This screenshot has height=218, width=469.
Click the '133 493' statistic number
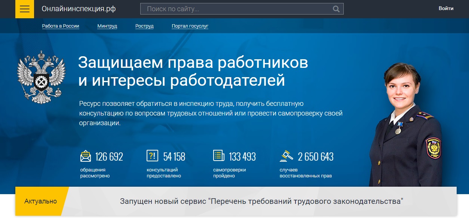click(242, 157)
